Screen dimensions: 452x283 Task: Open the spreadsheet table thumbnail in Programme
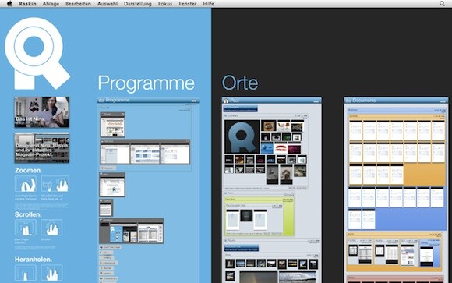[x=150, y=233]
